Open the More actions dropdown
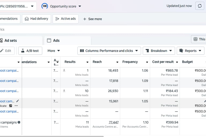Screen dimensions: 206x137 click(54, 51)
